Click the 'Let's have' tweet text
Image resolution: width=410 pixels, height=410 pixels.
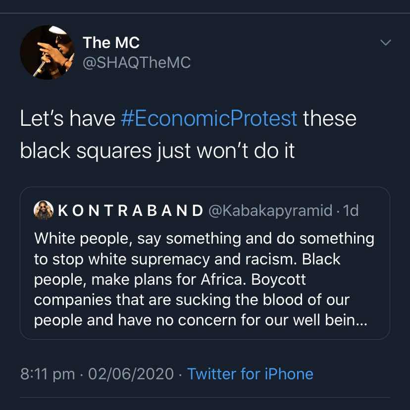click(x=67, y=118)
